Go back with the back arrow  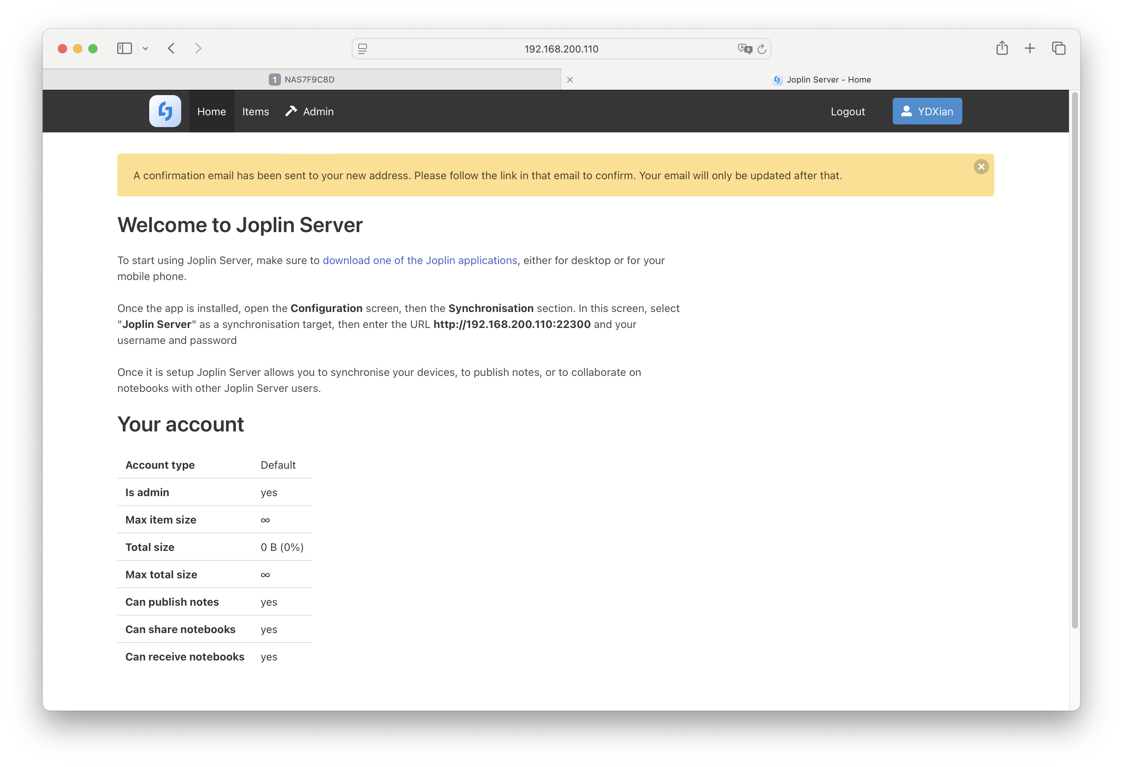171,48
